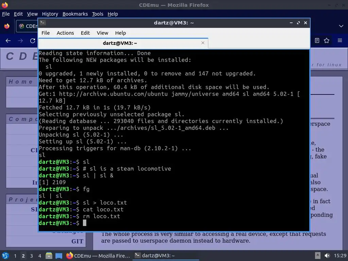This screenshot has width=348, height=261.
Task: Open Firefox hamburger application menu
Action: pyautogui.click(x=340, y=40)
